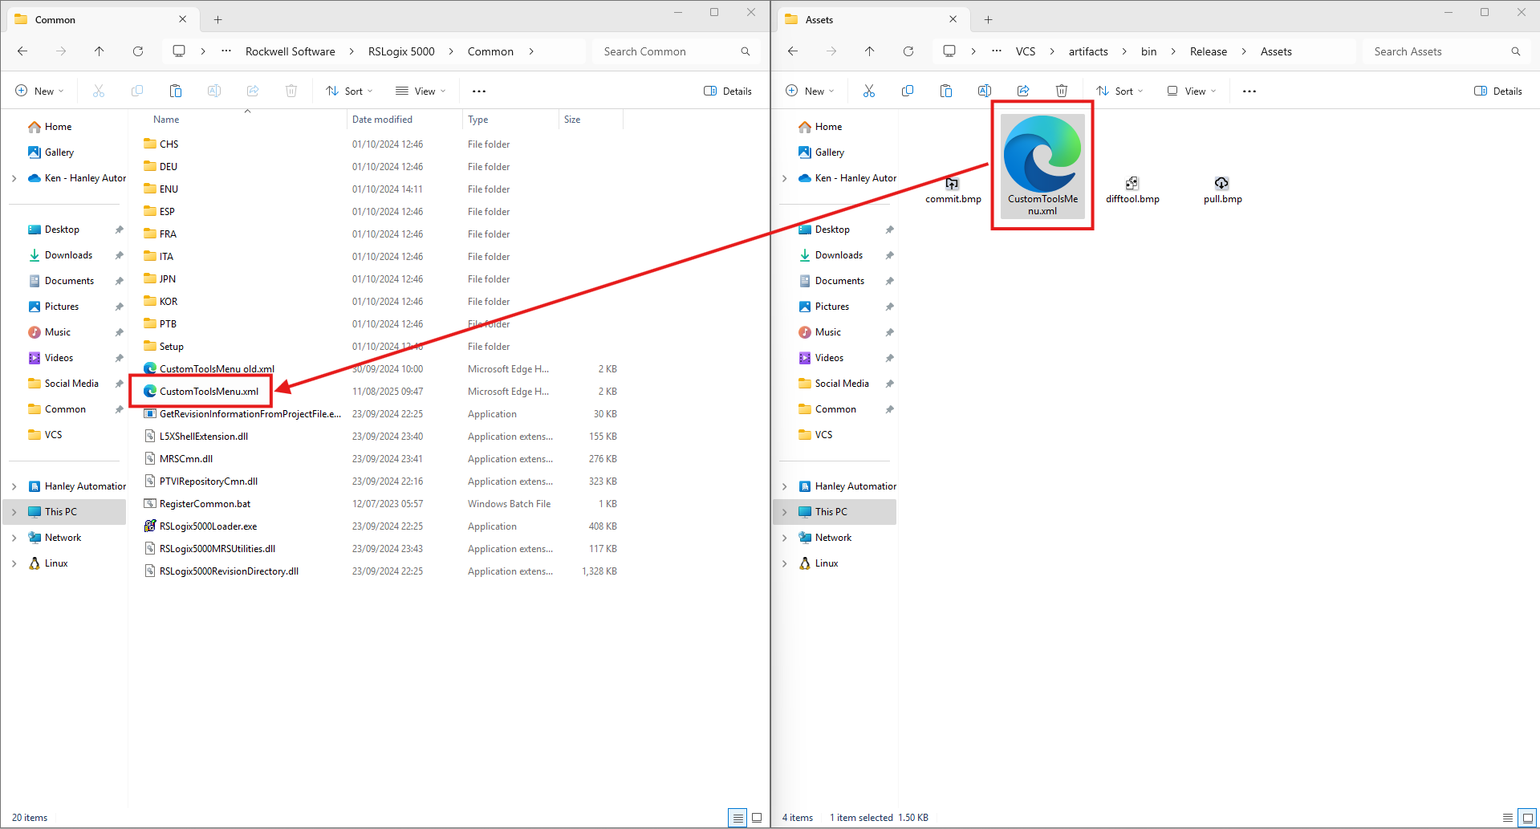Open See more options in Common window

[479, 91]
